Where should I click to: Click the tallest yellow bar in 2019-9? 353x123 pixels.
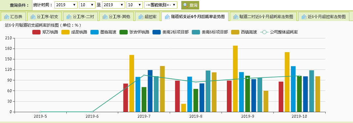[x=235, y=79]
